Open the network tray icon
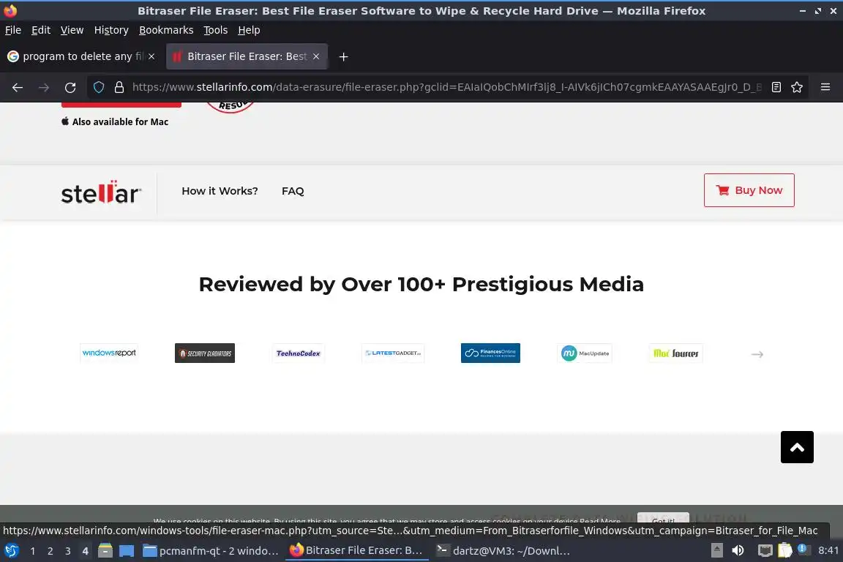This screenshot has width=843, height=562. [x=765, y=550]
